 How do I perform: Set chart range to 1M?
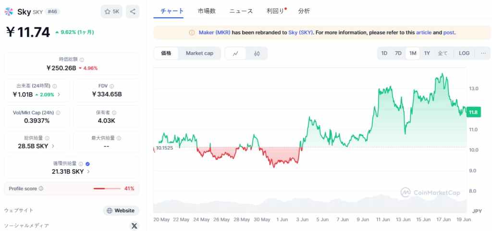pos(413,53)
